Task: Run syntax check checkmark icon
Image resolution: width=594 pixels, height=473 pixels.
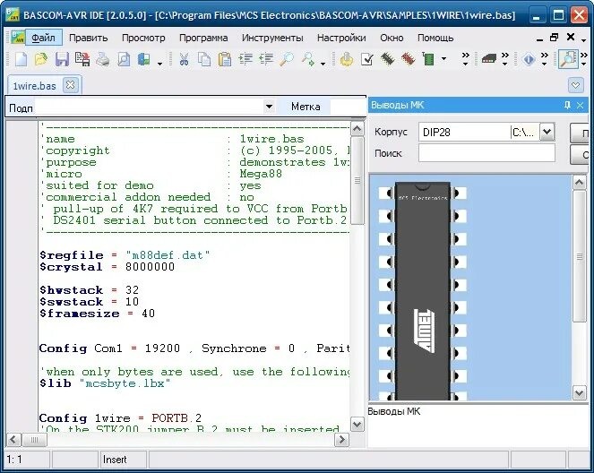Action: point(366,59)
